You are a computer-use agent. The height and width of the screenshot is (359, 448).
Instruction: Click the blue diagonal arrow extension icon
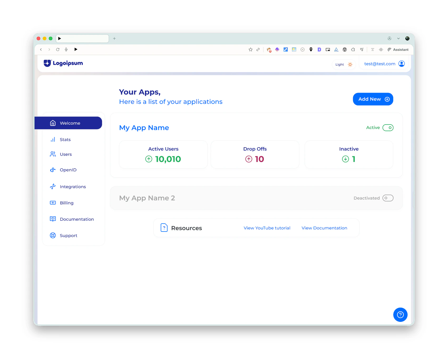click(286, 50)
